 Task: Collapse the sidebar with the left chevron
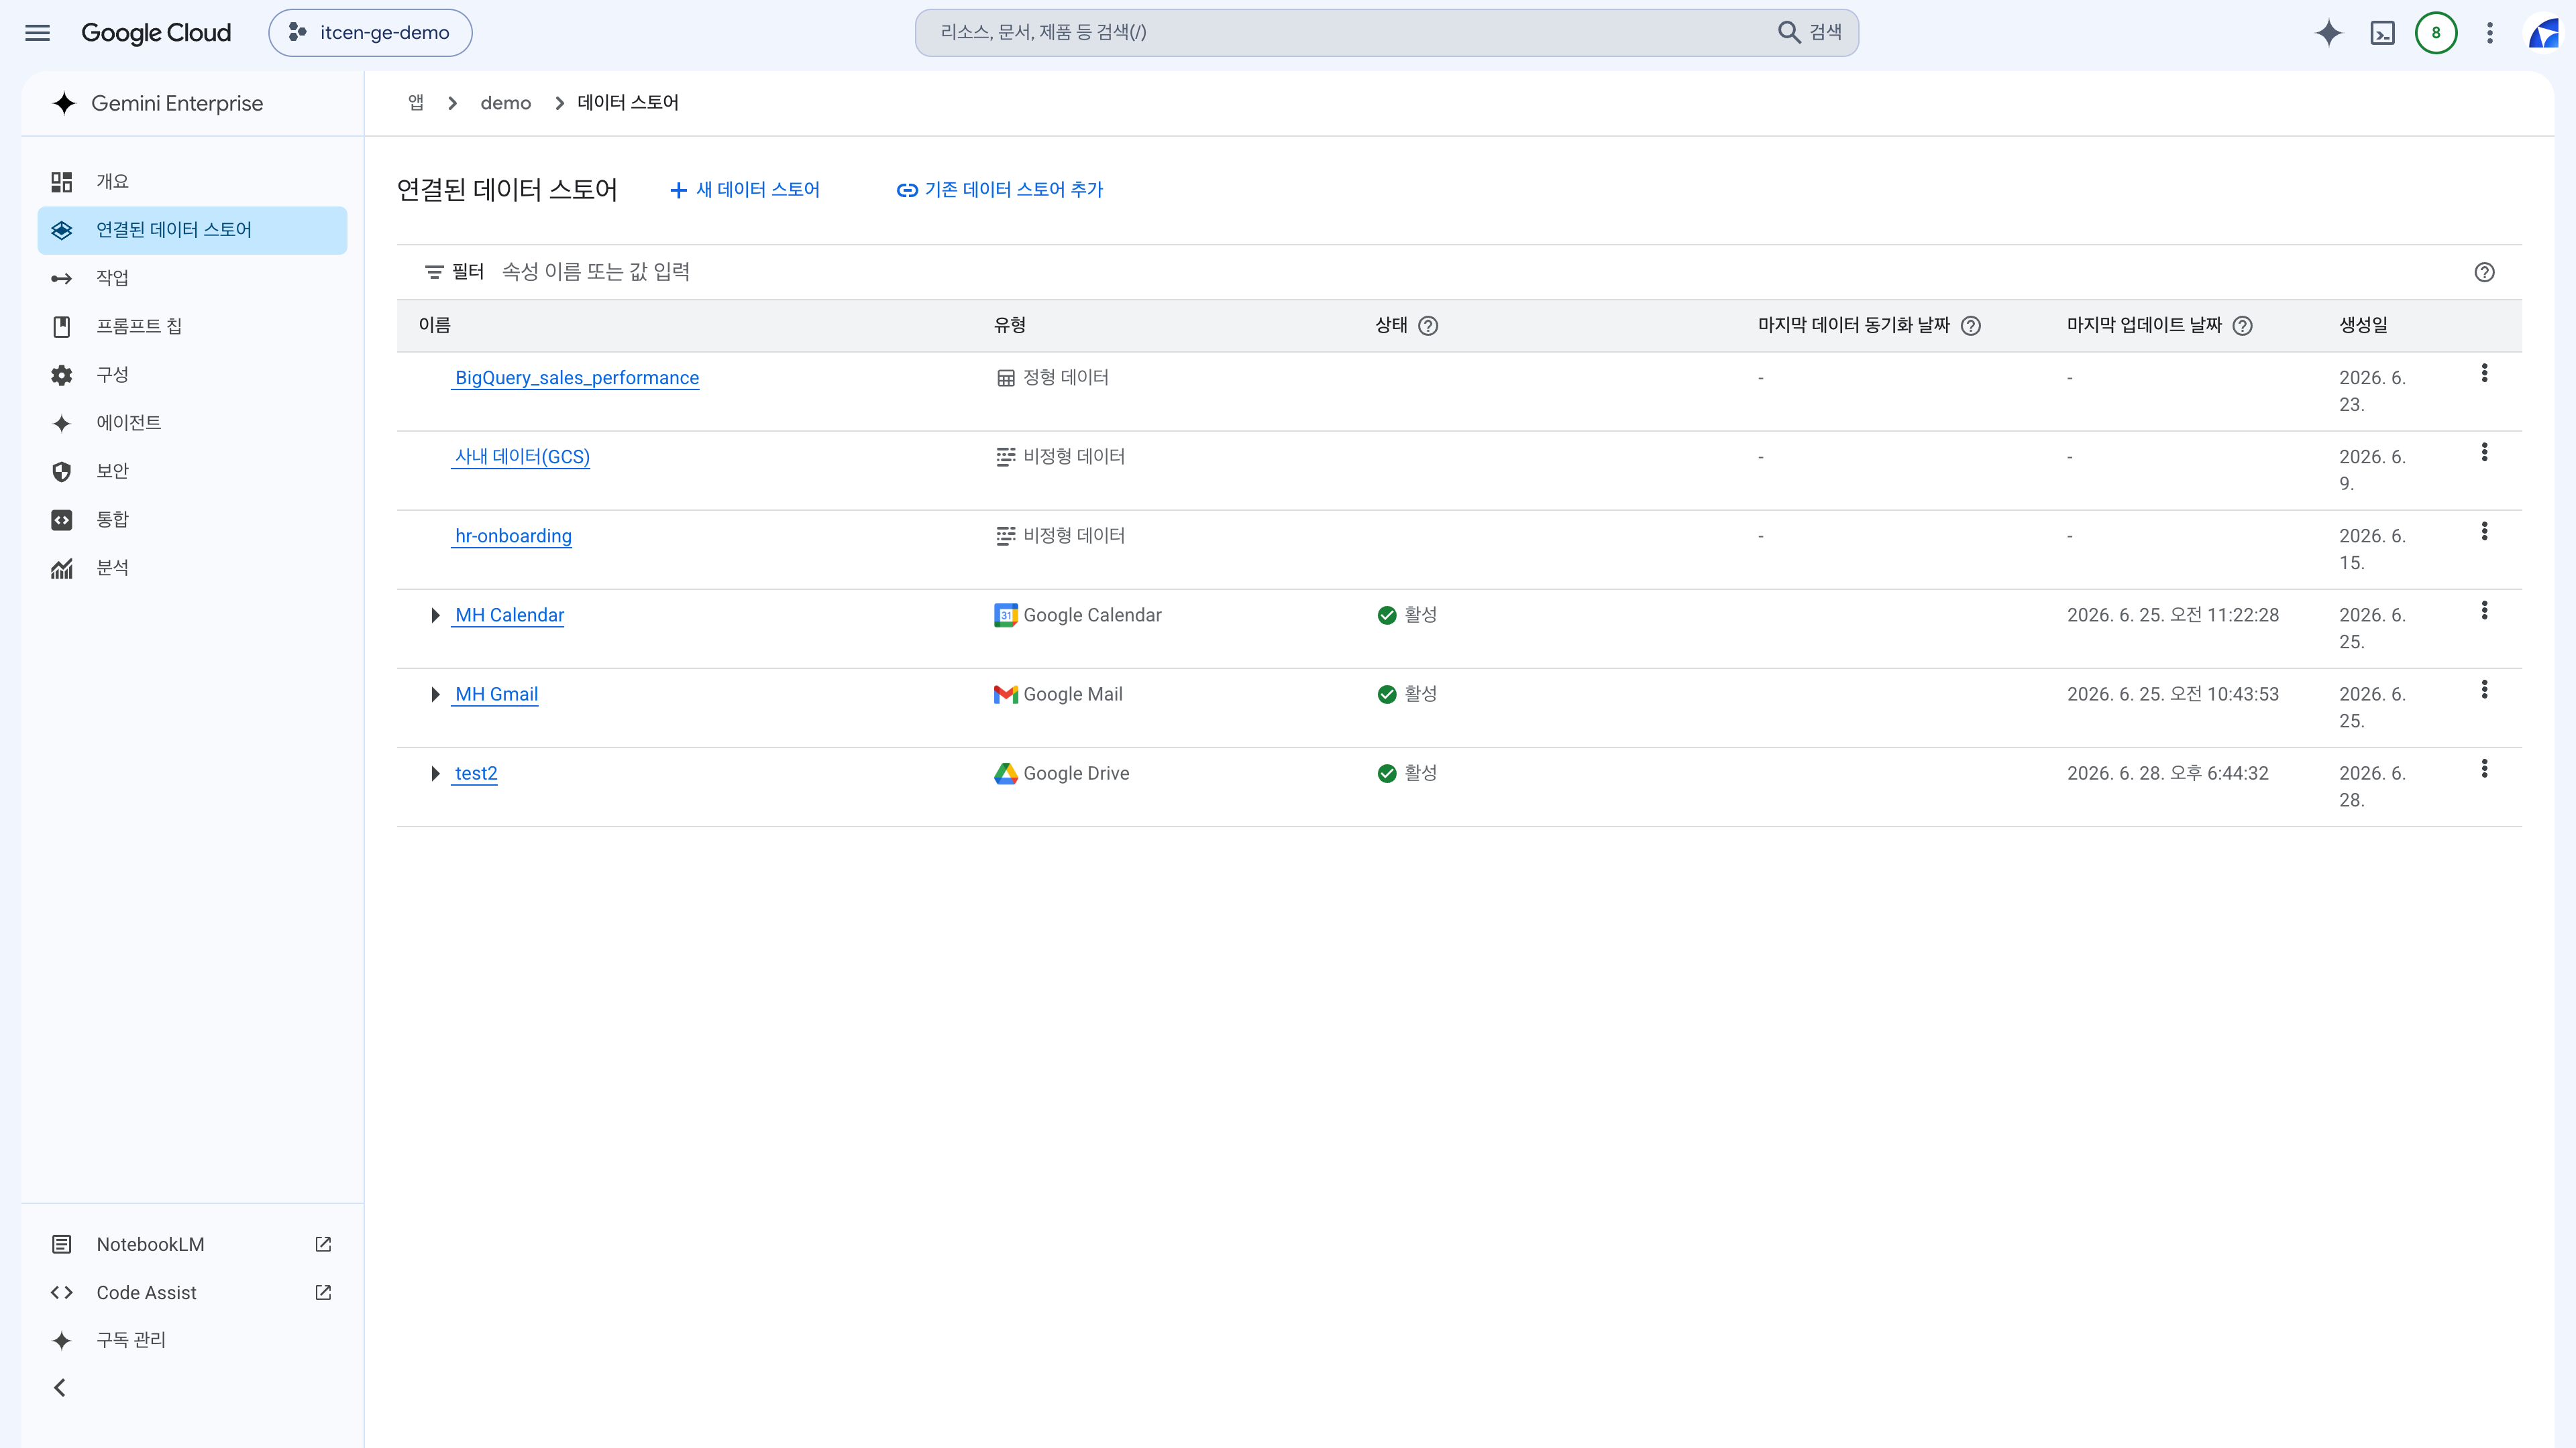(60, 1388)
